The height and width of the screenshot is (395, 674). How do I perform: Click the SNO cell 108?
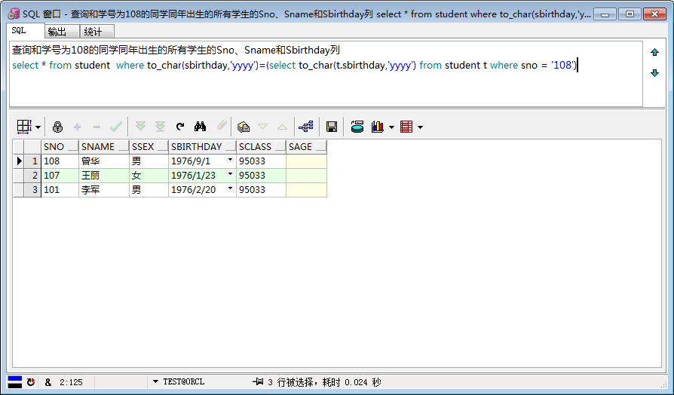pos(60,161)
